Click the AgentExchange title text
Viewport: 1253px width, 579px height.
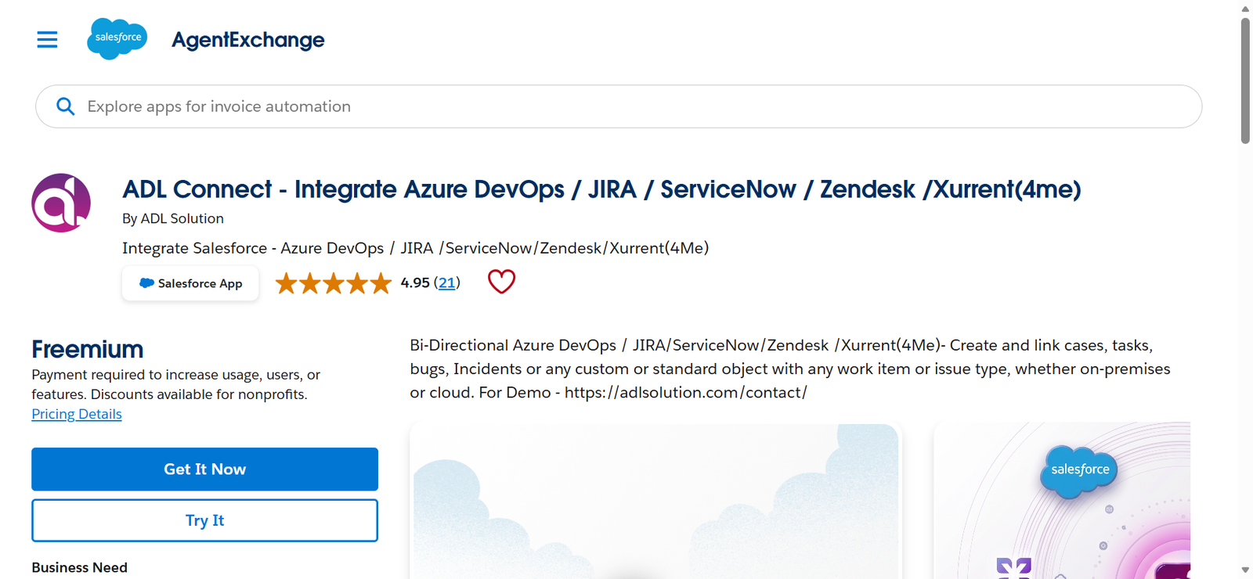[248, 39]
